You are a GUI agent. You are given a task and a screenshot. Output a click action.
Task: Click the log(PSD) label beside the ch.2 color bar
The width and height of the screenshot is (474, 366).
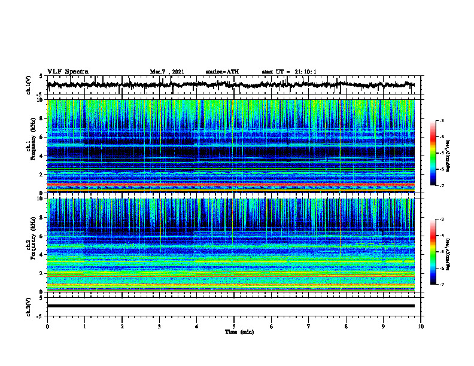coord(448,254)
